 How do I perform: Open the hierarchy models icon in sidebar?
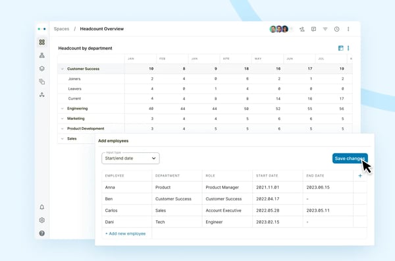[x=42, y=55]
